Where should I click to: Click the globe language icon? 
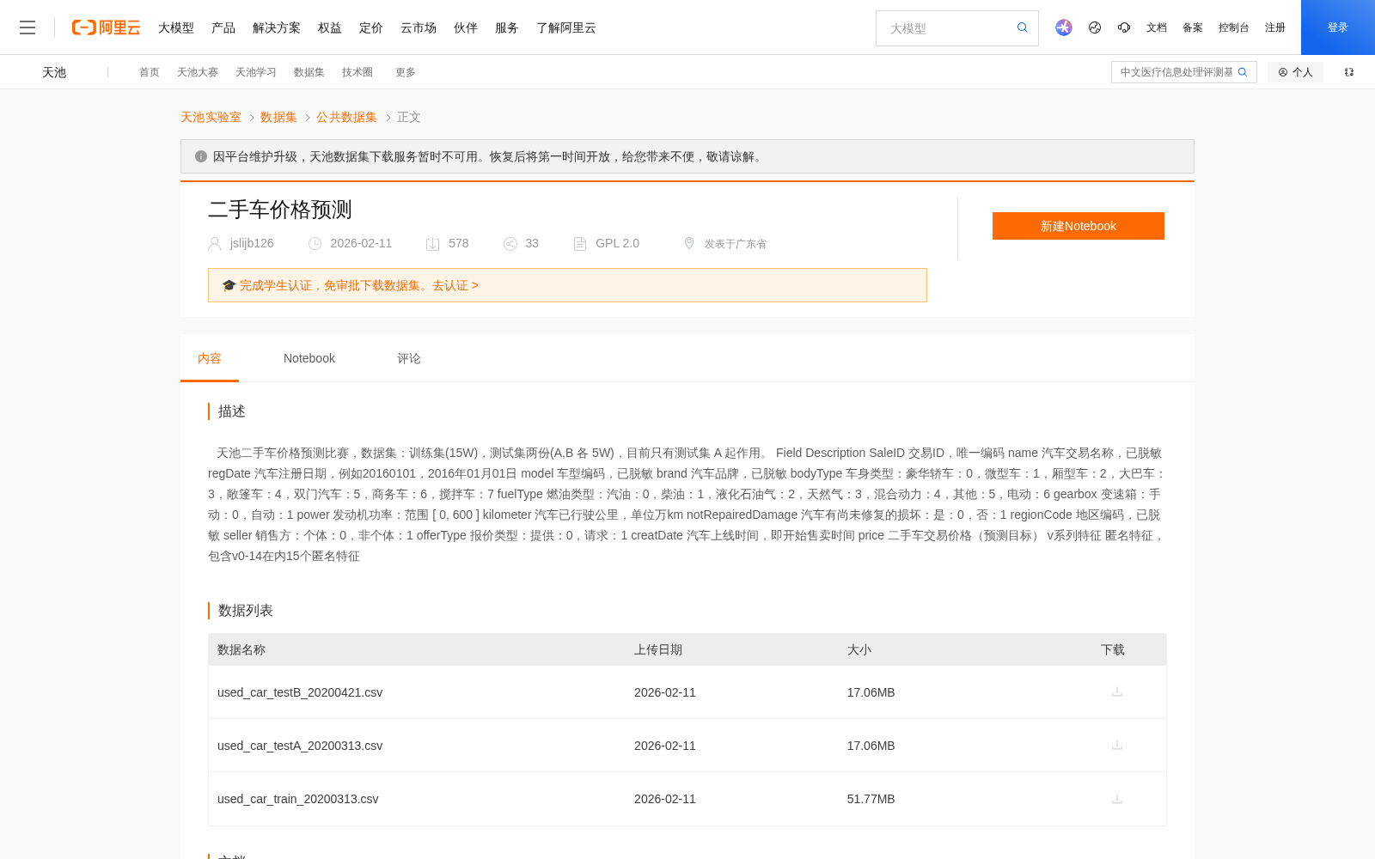1095,27
